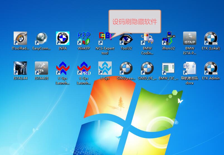224x155 pixels.
Task: Select the SWID_rea... BMW shortcut
Action: point(126,68)
